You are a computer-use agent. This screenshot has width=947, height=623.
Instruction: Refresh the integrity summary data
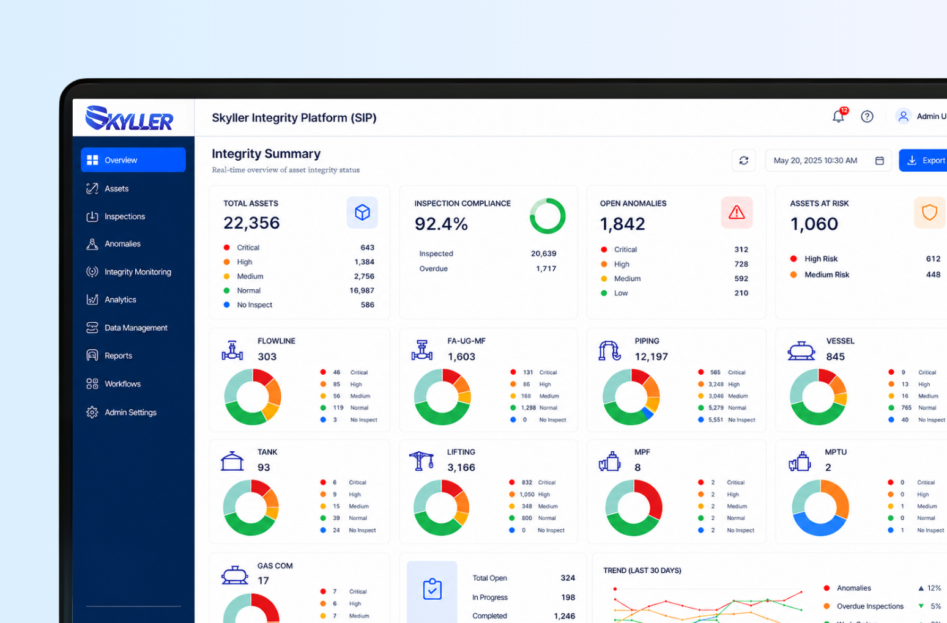click(x=743, y=160)
